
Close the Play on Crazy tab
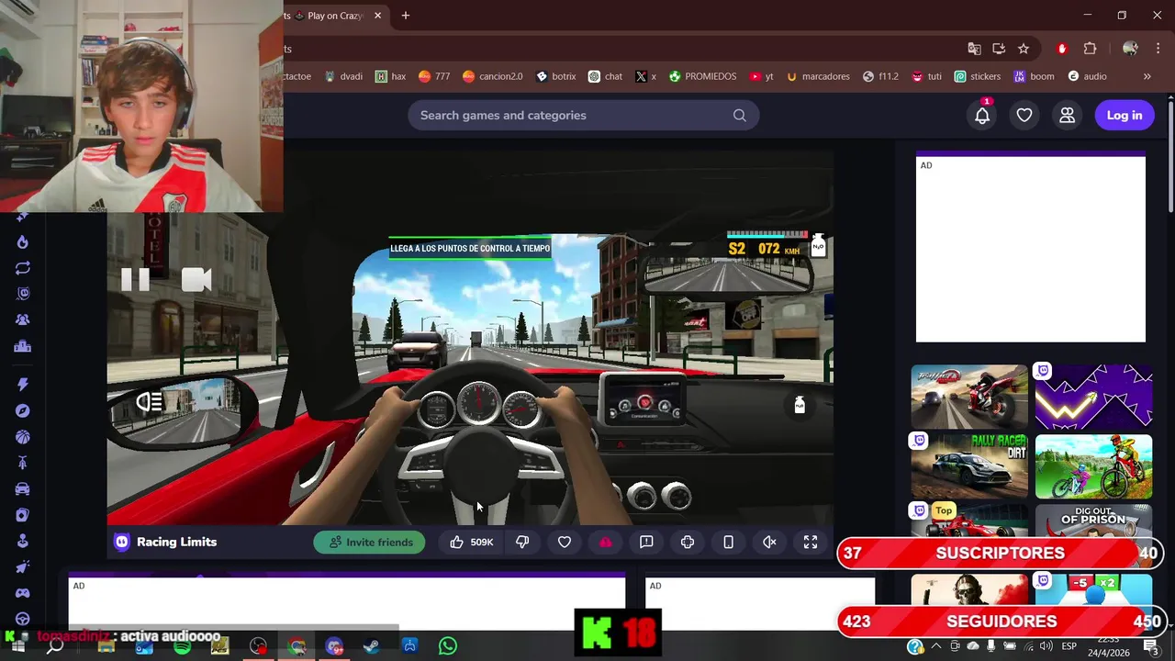click(377, 16)
